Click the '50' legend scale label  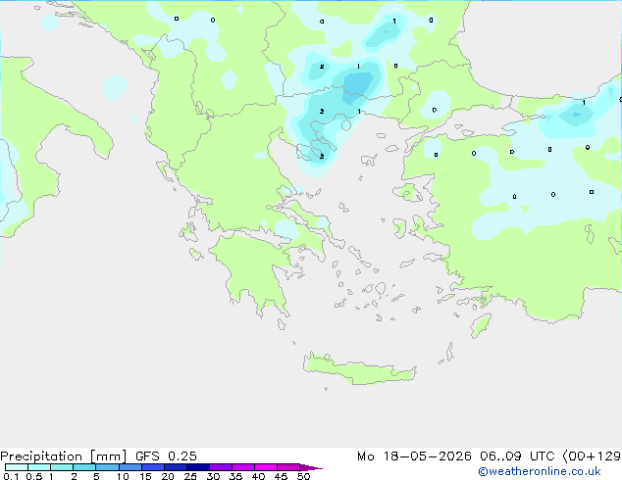303,476
